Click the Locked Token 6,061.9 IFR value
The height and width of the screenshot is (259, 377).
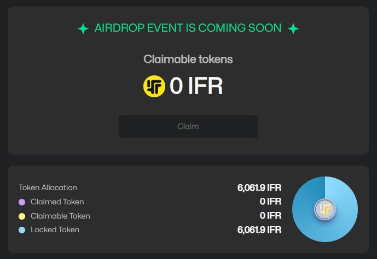(x=259, y=229)
